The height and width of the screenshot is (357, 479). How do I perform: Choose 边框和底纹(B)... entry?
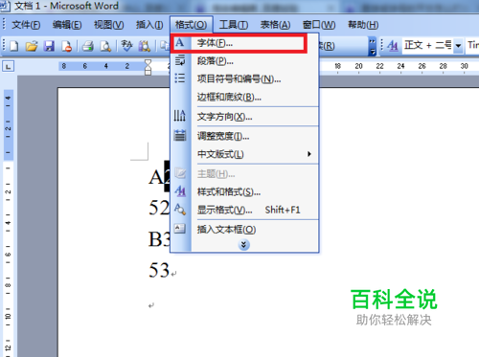[x=245, y=97]
